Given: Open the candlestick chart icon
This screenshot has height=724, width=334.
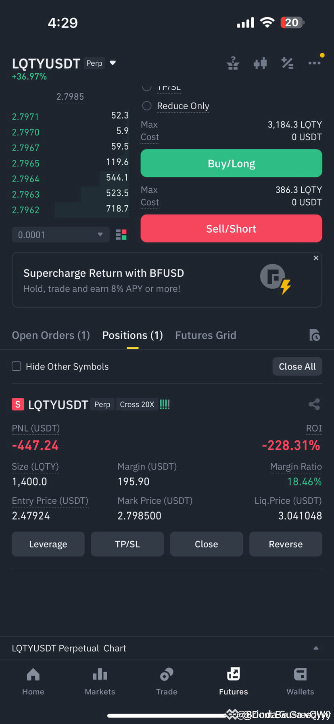Looking at the screenshot, I should point(260,63).
